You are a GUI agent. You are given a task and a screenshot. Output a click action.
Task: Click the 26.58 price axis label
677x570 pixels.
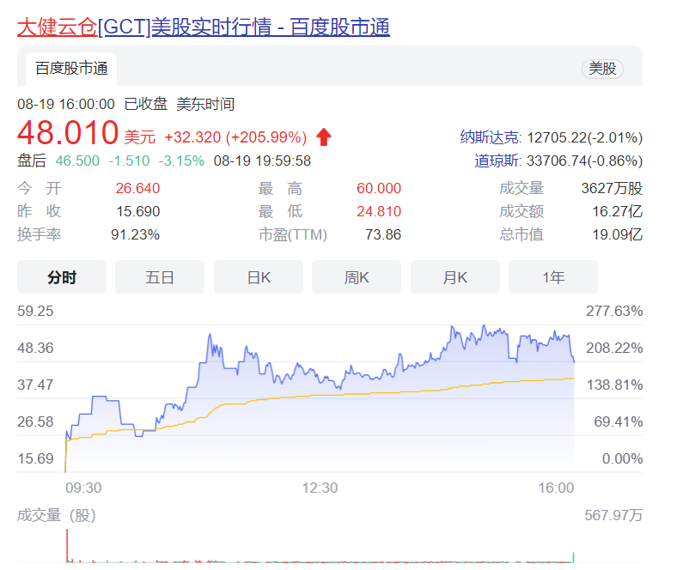(x=35, y=421)
